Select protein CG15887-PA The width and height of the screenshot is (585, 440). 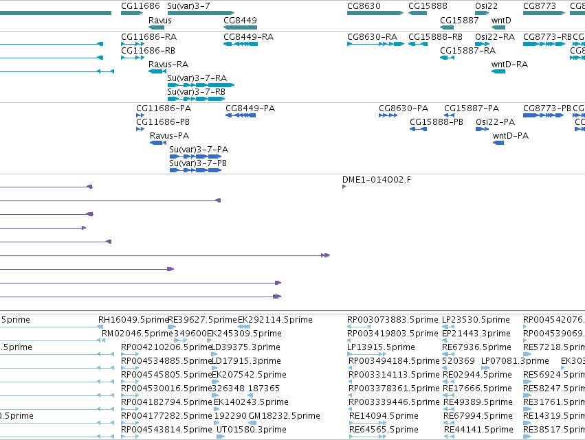[472, 108]
